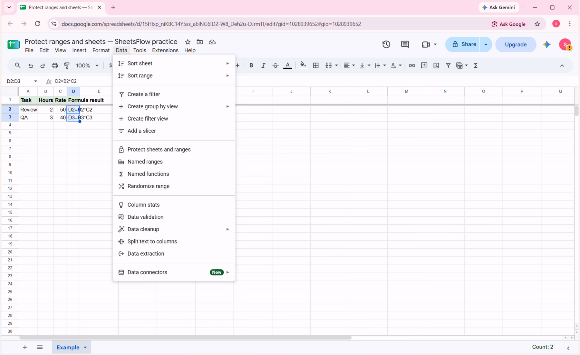Select Named ranges menu entry
Screen dimensions: 580x355
[174, 162]
